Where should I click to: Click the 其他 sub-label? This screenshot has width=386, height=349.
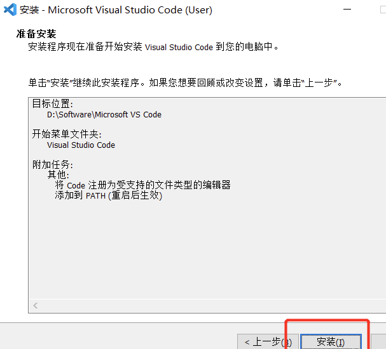pyautogui.click(x=59, y=175)
